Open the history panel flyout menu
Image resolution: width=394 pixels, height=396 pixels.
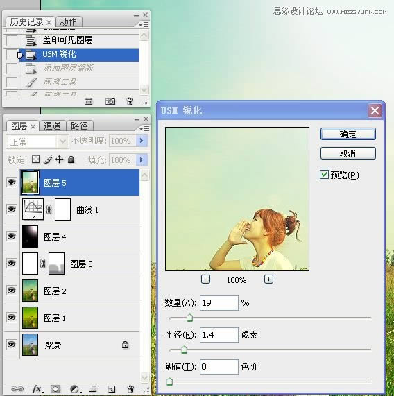[144, 24]
